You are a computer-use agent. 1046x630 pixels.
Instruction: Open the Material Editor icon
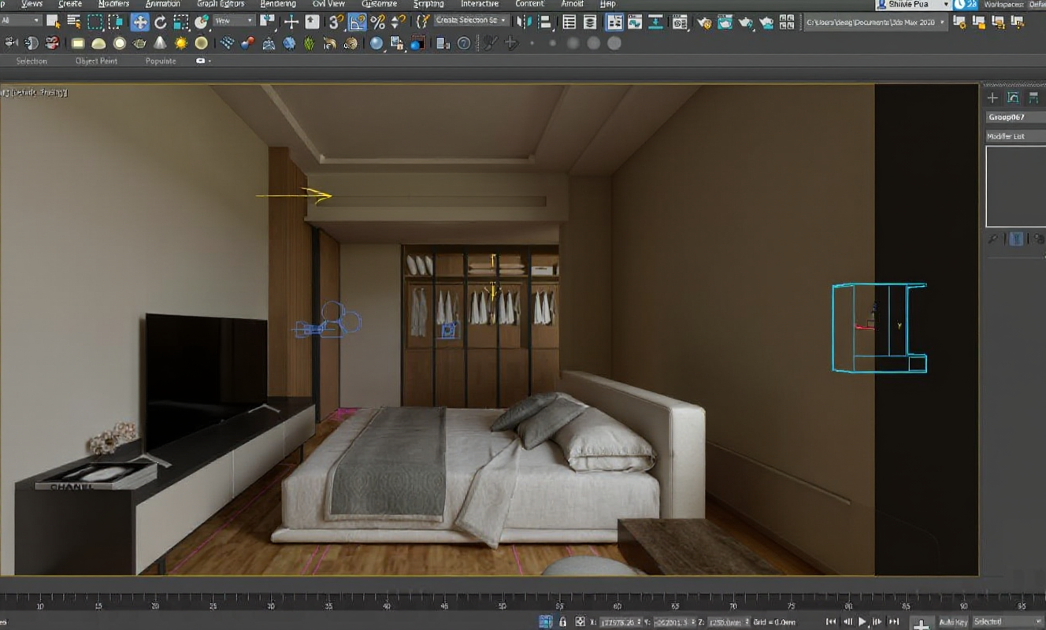tap(681, 22)
